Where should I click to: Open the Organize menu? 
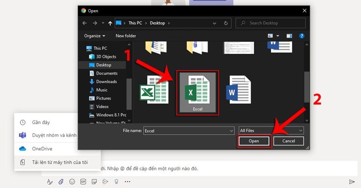[x=94, y=36]
